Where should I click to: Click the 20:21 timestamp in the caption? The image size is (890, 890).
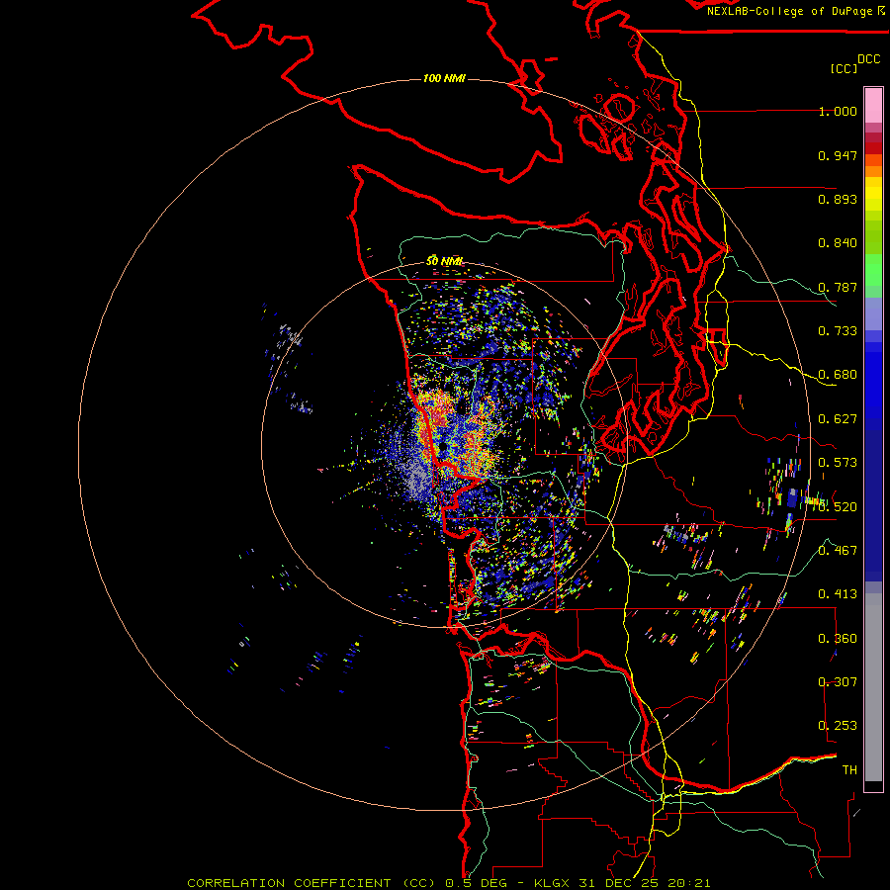pyautogui.click(x=689, y=883)
